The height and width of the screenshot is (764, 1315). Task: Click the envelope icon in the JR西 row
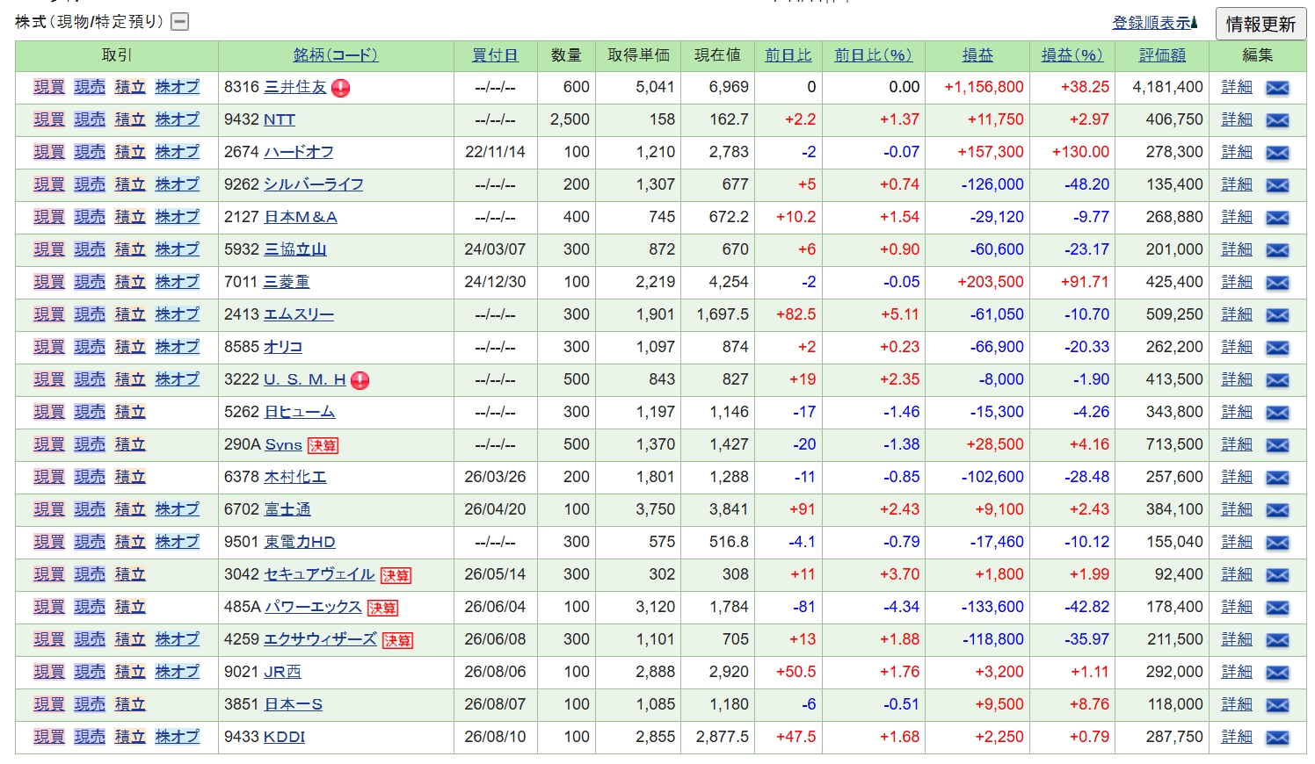(x=1277, y=673)
